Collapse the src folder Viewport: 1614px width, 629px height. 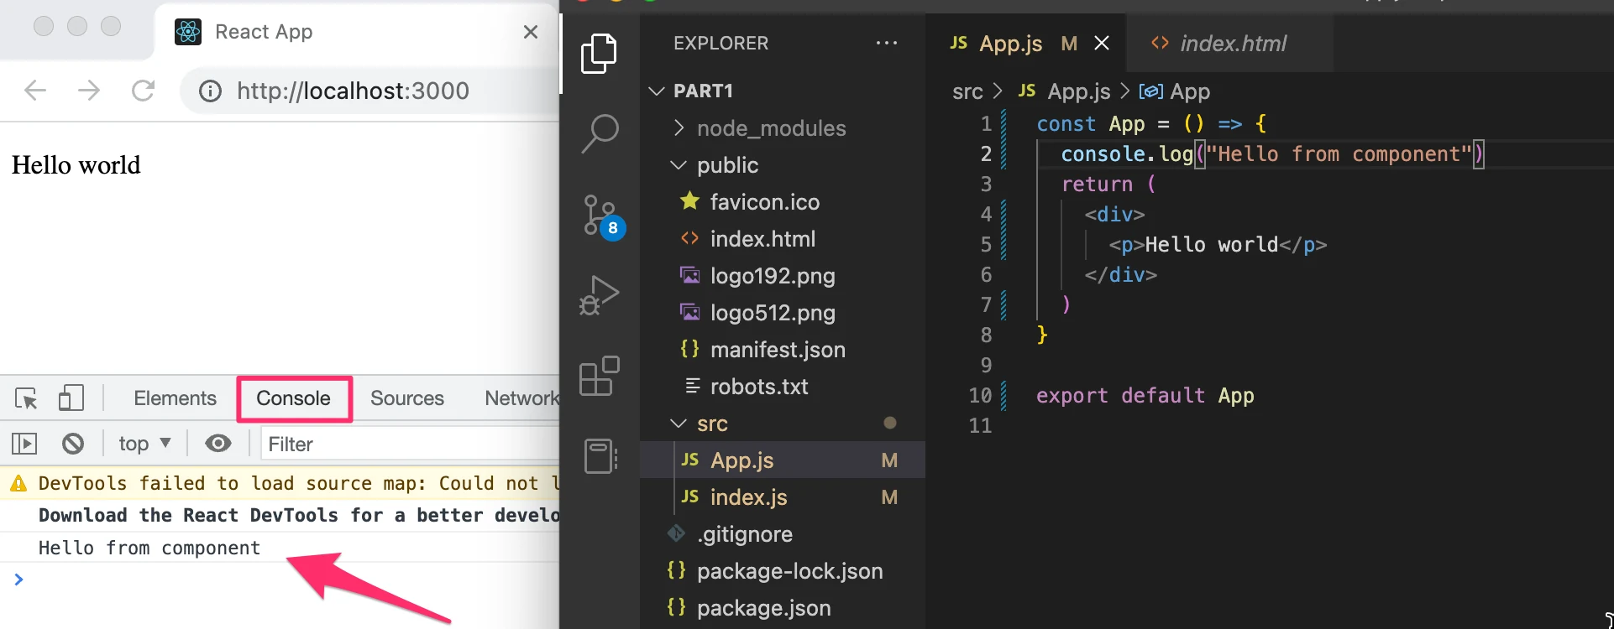click(x=783, y=423)
